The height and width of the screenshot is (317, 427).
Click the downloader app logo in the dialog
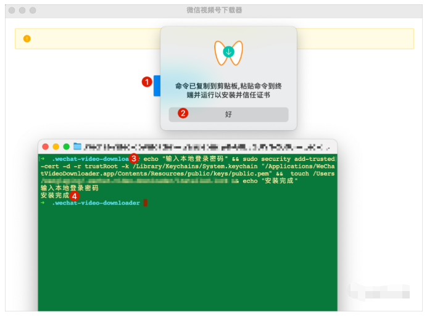tap(228, 53)
